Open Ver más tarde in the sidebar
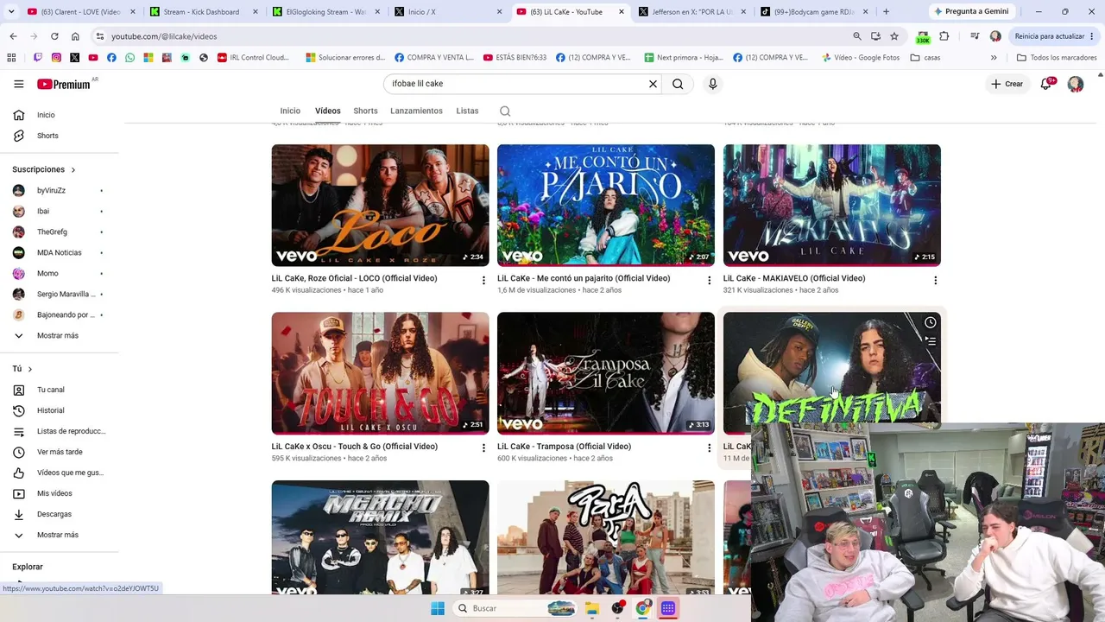1105x622 pixels. [60, 452]
